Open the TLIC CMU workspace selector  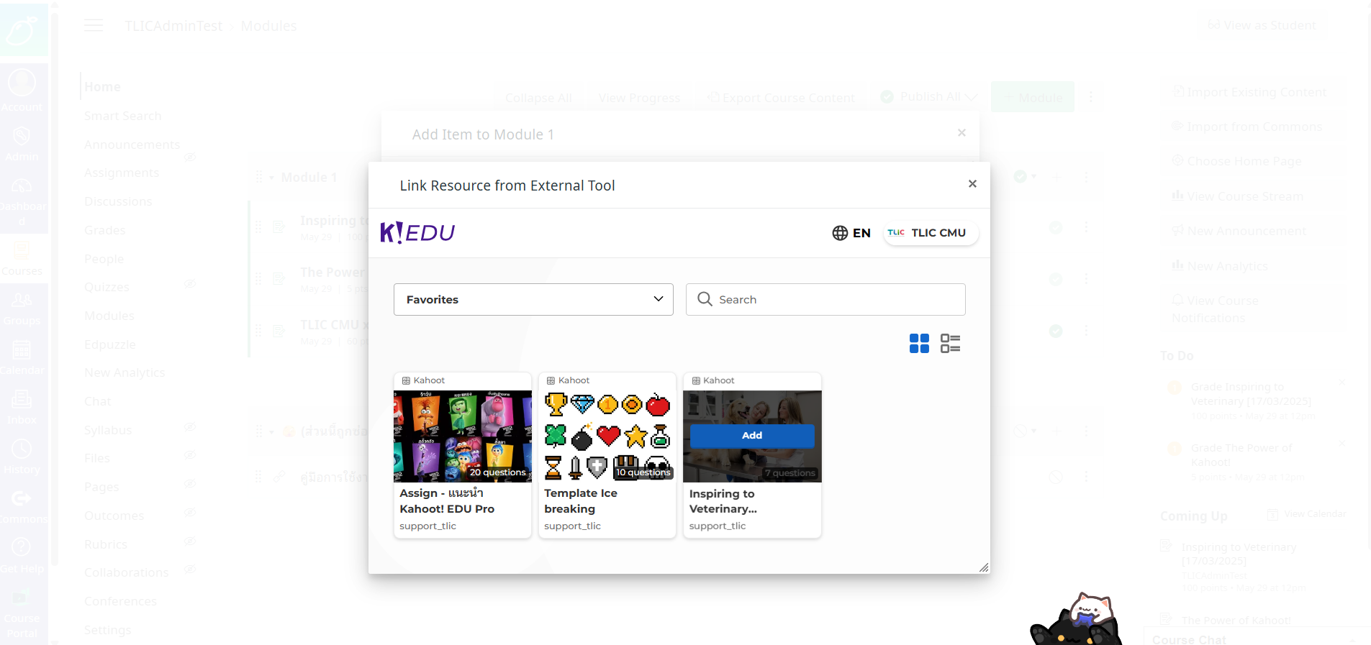(x=931, y=233)
